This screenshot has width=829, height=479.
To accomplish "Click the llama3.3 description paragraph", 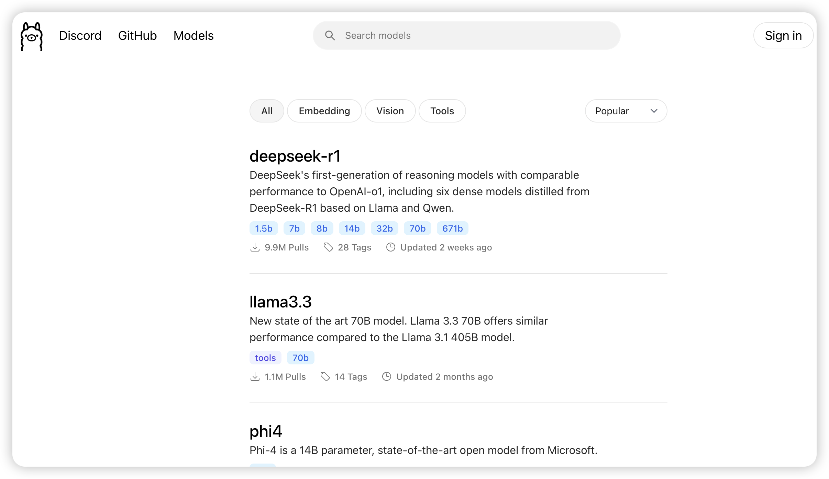I will click(x=399, y=329).
